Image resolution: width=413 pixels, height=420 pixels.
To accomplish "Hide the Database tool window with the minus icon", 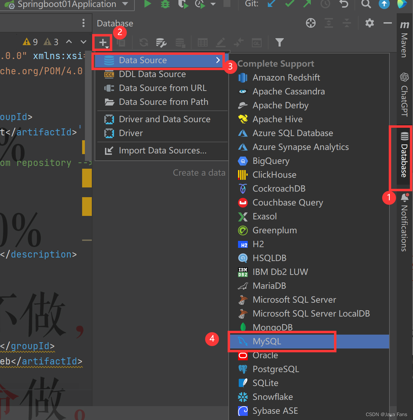I will [388, 23].
